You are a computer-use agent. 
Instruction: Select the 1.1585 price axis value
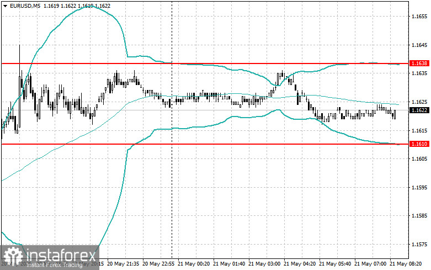pyautogui.click(x=419, y=216)
